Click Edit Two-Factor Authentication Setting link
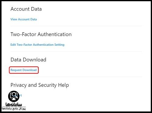 (37, 45)
